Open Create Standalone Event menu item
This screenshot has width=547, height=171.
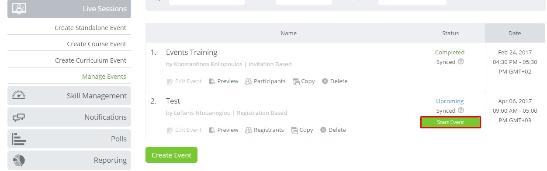[x=90, y=28]
